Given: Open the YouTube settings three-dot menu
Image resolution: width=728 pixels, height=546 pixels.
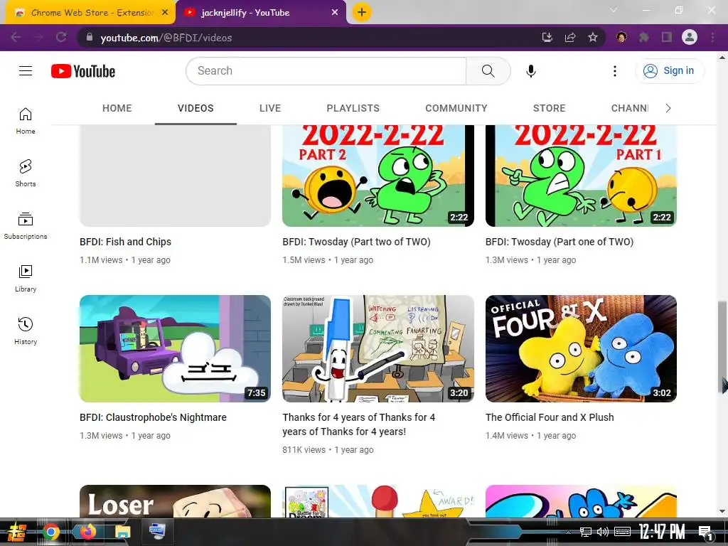Looking at the screenshot, I should click(x=615, y=70).
